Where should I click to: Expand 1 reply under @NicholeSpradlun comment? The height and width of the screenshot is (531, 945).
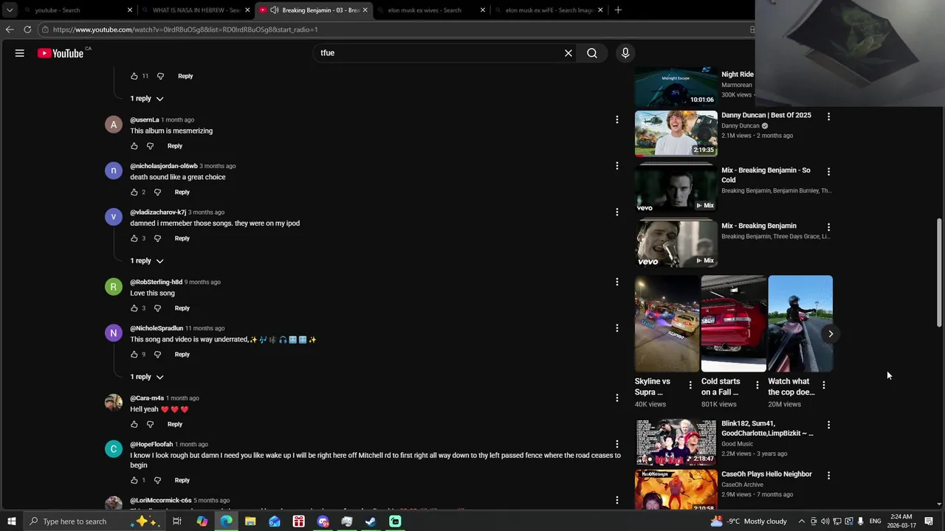(147, 377)
